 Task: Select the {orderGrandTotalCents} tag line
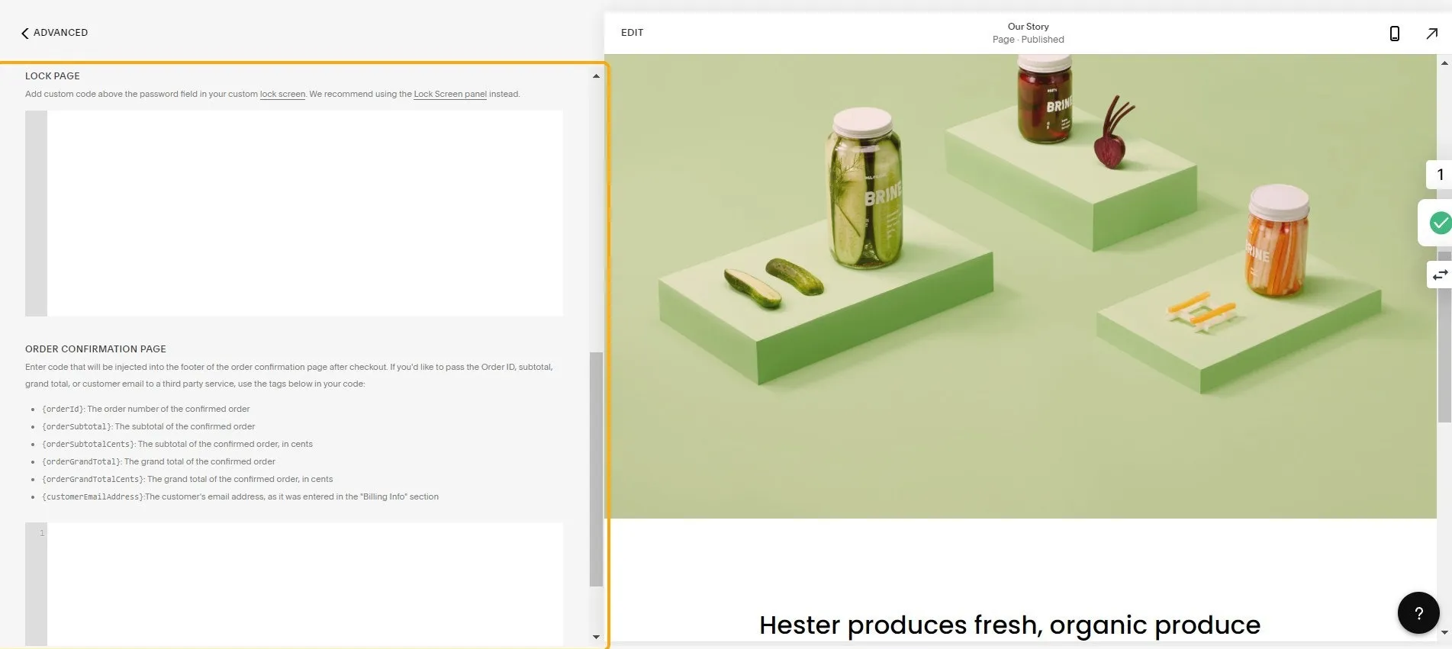tap(187, 480)
